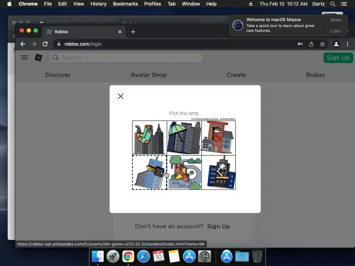Open System Preferences from the dock

coord(205,257)
